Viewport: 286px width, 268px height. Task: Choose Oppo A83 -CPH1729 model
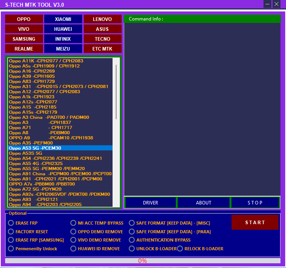click(x=60, y=81)
